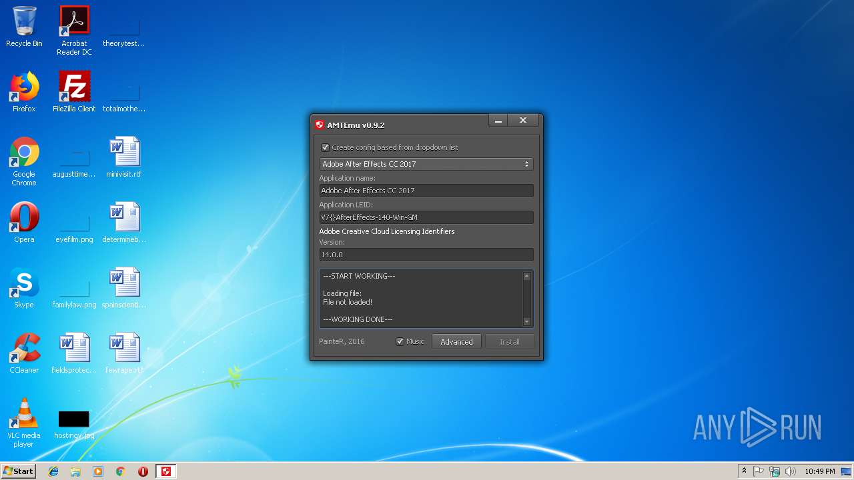Open the Adobe After Effects CC 2017 dropdown
The image size is (854, 480).
point(426,164)
